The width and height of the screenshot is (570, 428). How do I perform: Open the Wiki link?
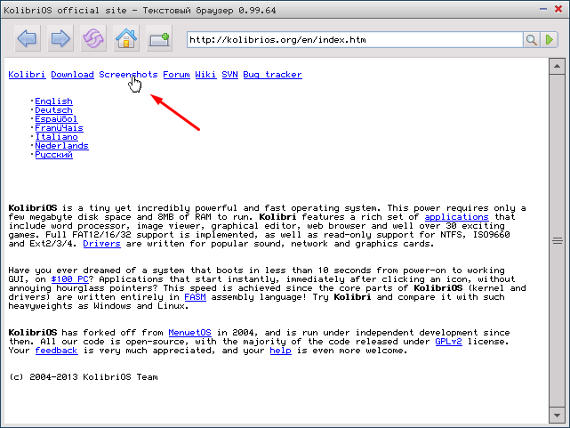(205, 75)
